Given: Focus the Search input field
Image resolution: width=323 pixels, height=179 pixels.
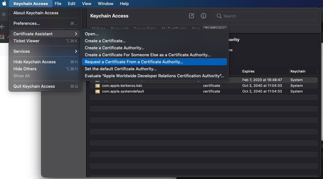Looking at the screenshot, I should pyautogui.click(x=265, y=16).
